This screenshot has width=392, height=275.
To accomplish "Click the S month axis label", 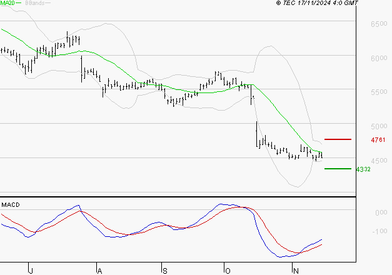I will (x=165, y=271).
